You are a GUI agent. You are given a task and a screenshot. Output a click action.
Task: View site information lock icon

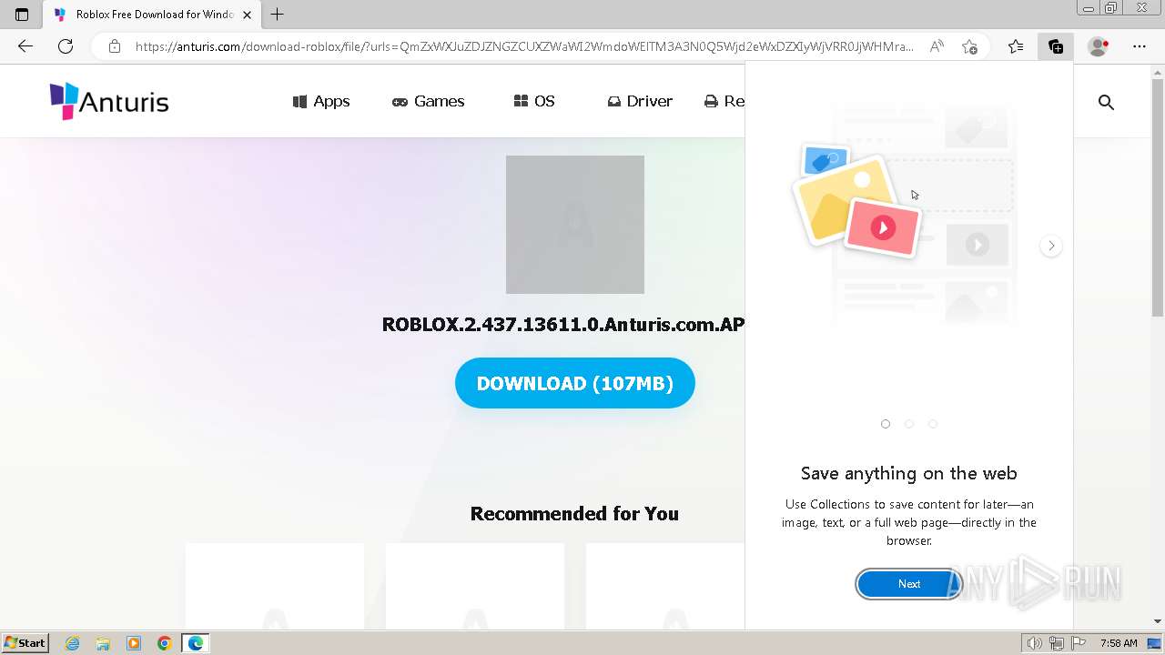tap(114, 46)
